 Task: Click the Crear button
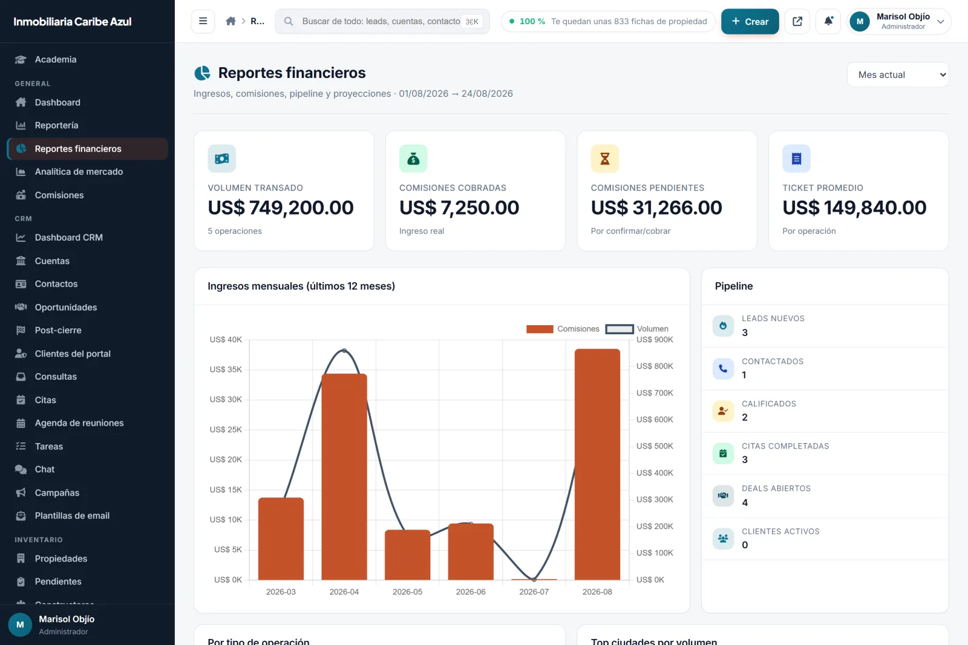750,21
